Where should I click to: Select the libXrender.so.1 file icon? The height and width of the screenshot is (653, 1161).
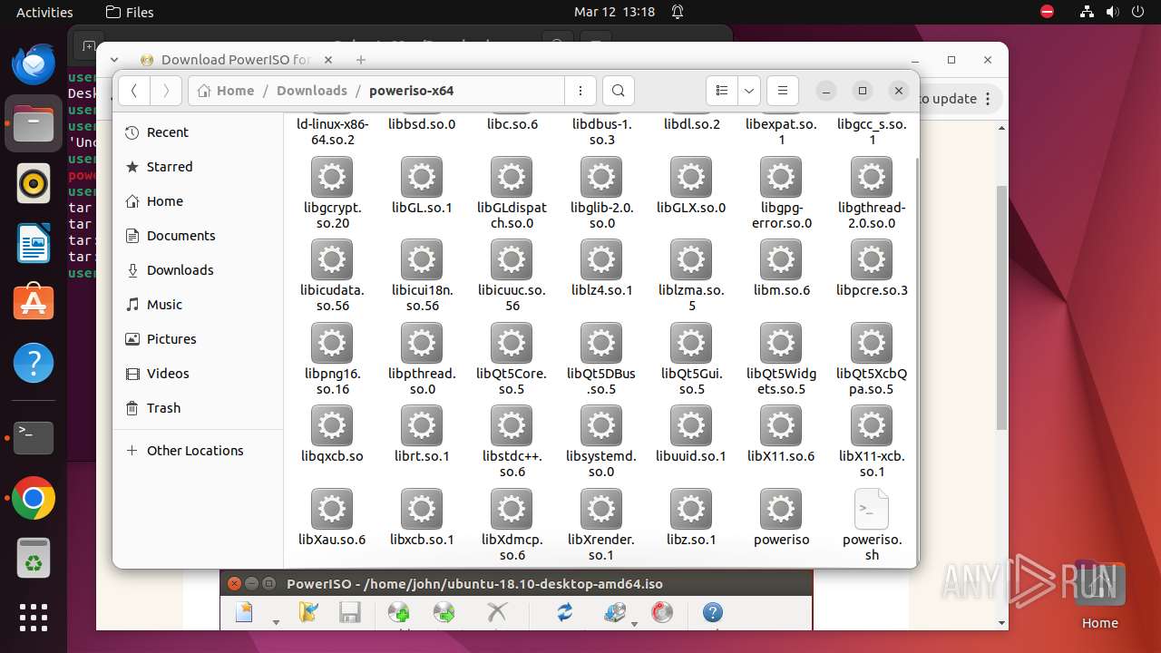pos(601,509)
